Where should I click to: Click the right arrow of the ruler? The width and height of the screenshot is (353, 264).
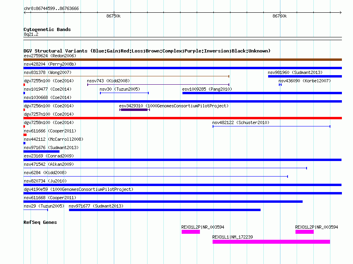coord(341,12)
